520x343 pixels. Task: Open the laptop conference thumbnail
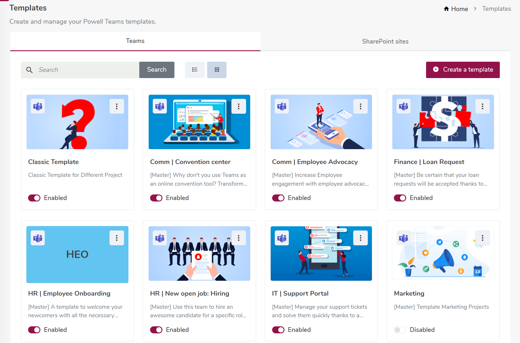click(x=199, y=122)
